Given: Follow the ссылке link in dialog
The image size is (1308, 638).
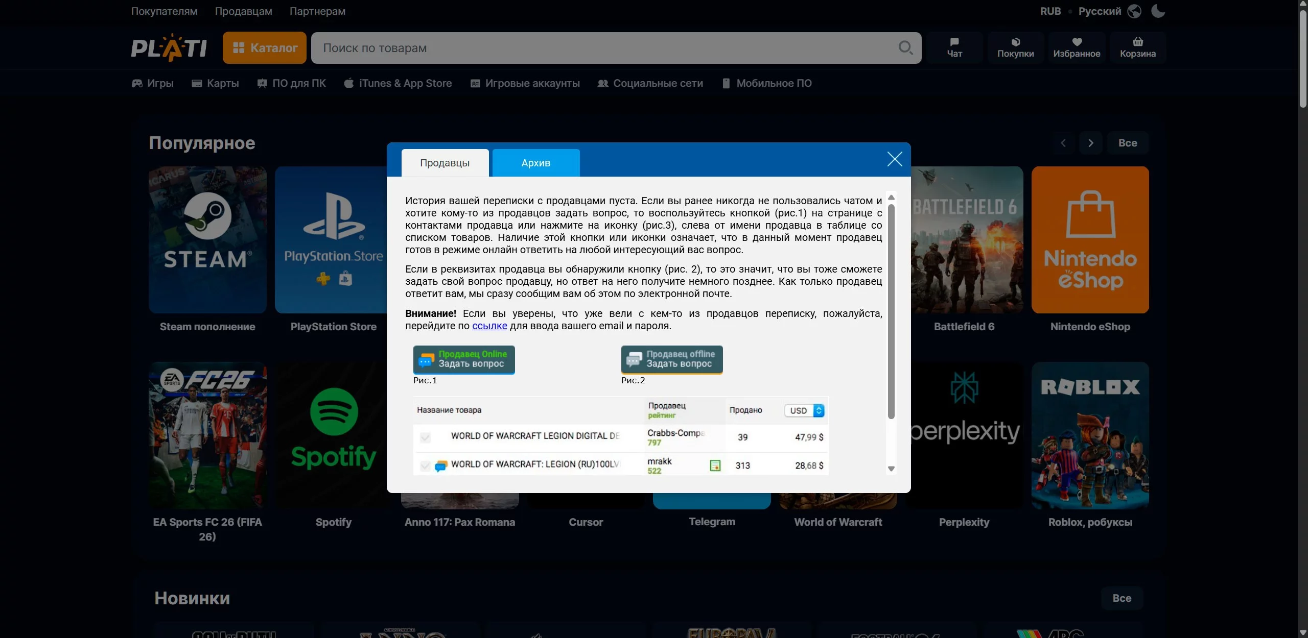Looking at the screenshot, I should (489, 326).
